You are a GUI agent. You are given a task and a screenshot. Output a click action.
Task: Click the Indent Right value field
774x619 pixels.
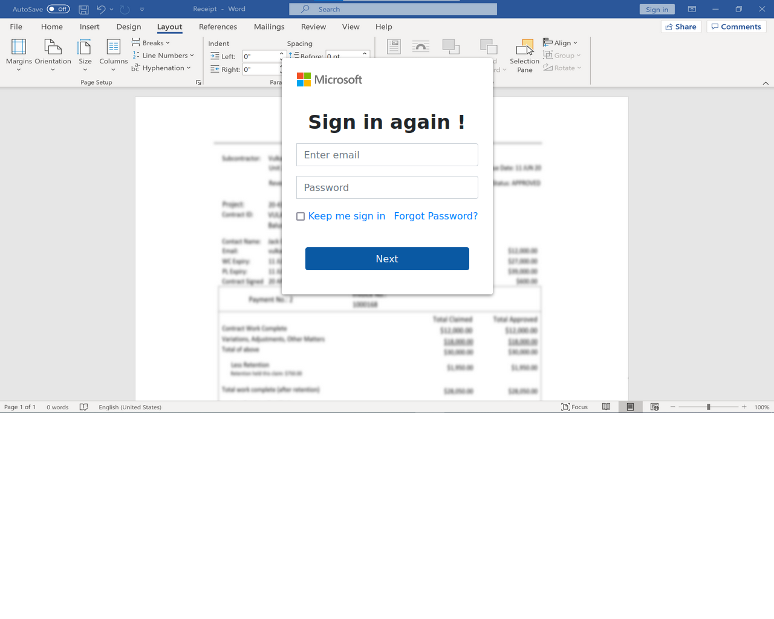click(x=261, y=70)
